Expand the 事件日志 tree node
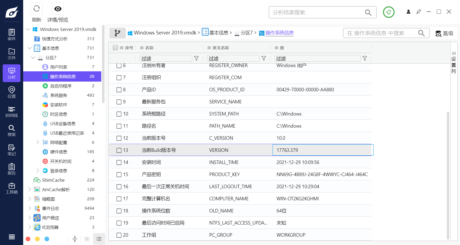460x245 pixels. tap(30, 208)
